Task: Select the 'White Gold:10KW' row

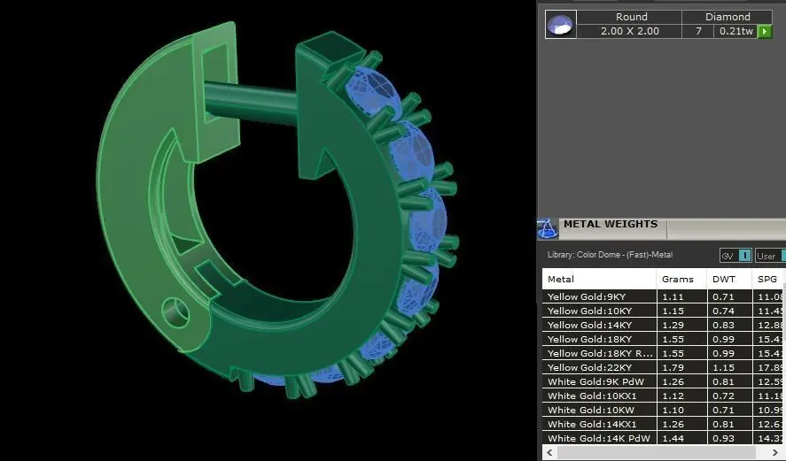Action: [662, 410]
